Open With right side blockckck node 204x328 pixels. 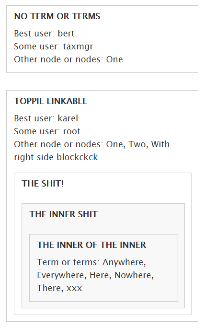tap(91, 151)
